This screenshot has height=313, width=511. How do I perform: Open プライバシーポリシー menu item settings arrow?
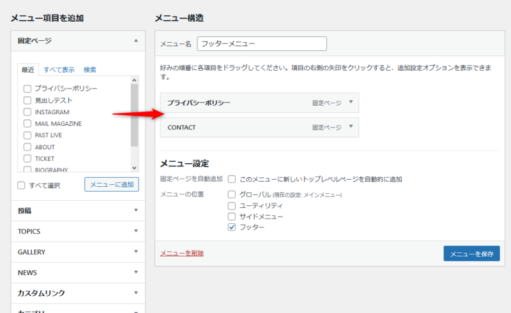(351, 103)
